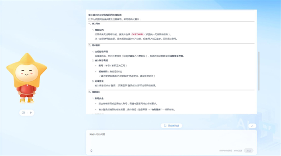
Task: Select the 二、用户登录 section heading
Action: [94, 45]
